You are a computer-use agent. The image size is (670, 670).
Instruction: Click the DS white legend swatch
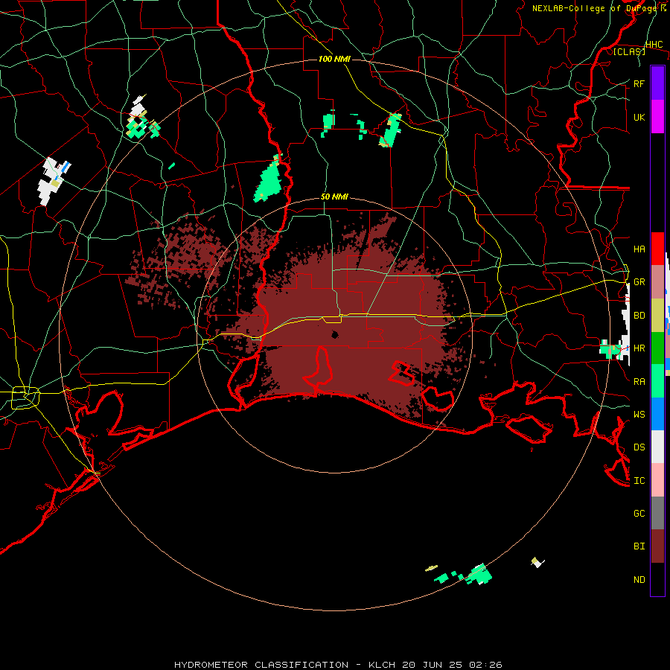click(x=657, y=447)
